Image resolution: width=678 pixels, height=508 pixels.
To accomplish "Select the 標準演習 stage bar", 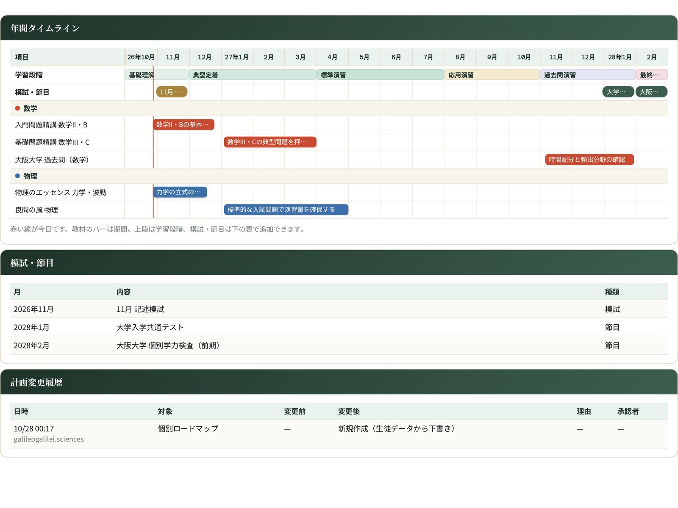I will click(x=381, y=75).
